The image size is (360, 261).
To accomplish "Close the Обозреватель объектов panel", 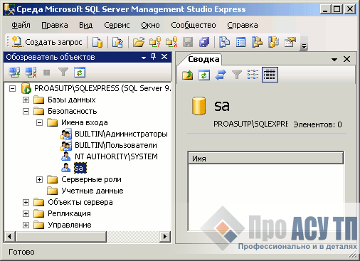I will pos(164,57).
